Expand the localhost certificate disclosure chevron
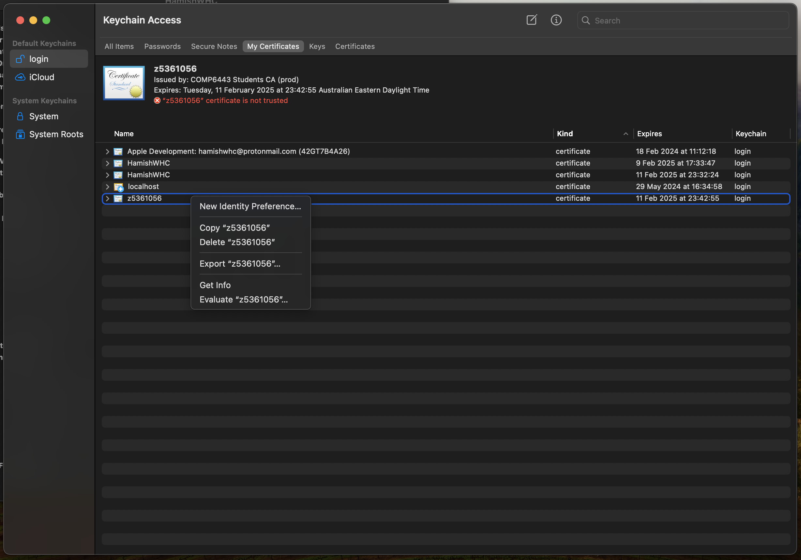This screenshot has width=801, height=560. pyautogui.click(x=107, y=187)
